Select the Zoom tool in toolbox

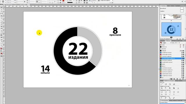(x=1, y=46)
